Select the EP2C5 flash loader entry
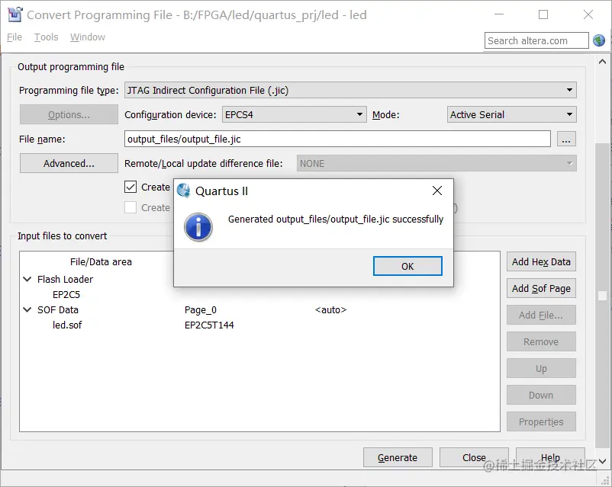The image size is (612, 487). tap(66, 294)
